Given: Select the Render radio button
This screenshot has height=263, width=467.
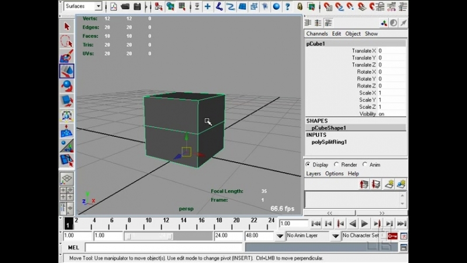Looking at the screenshot, I should click(336, 164).
